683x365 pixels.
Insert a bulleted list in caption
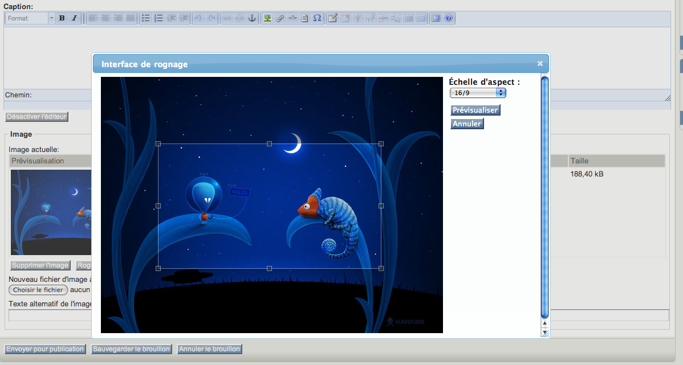point(146,18)
